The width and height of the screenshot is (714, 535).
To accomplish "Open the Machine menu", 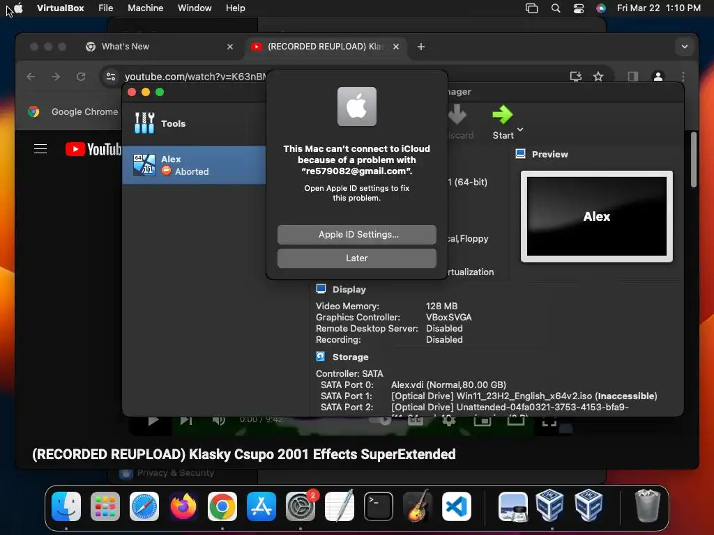I will tap(145, 8).
